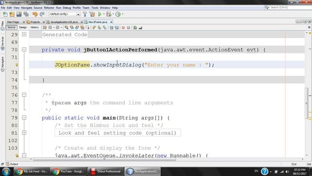The height and width of the screenshot is (176, 312).
Task: Click the lightbulb hint on line 72
Action: click(17, 65)
